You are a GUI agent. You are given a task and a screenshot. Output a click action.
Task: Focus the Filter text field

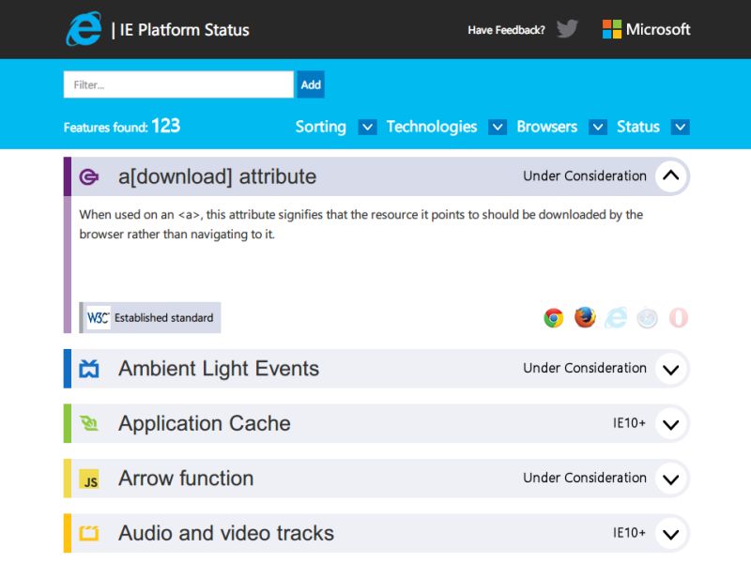178,84
